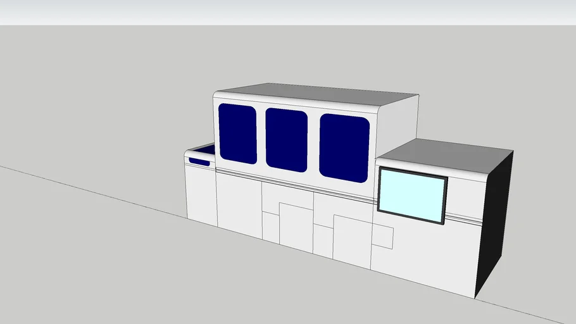Click small square panel below the cyan screen
The image size is (576, 324).
382,237
